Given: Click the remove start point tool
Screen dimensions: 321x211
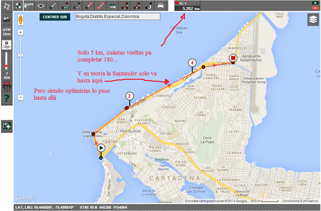Looking at the screenshot, I should click(100, 6).
